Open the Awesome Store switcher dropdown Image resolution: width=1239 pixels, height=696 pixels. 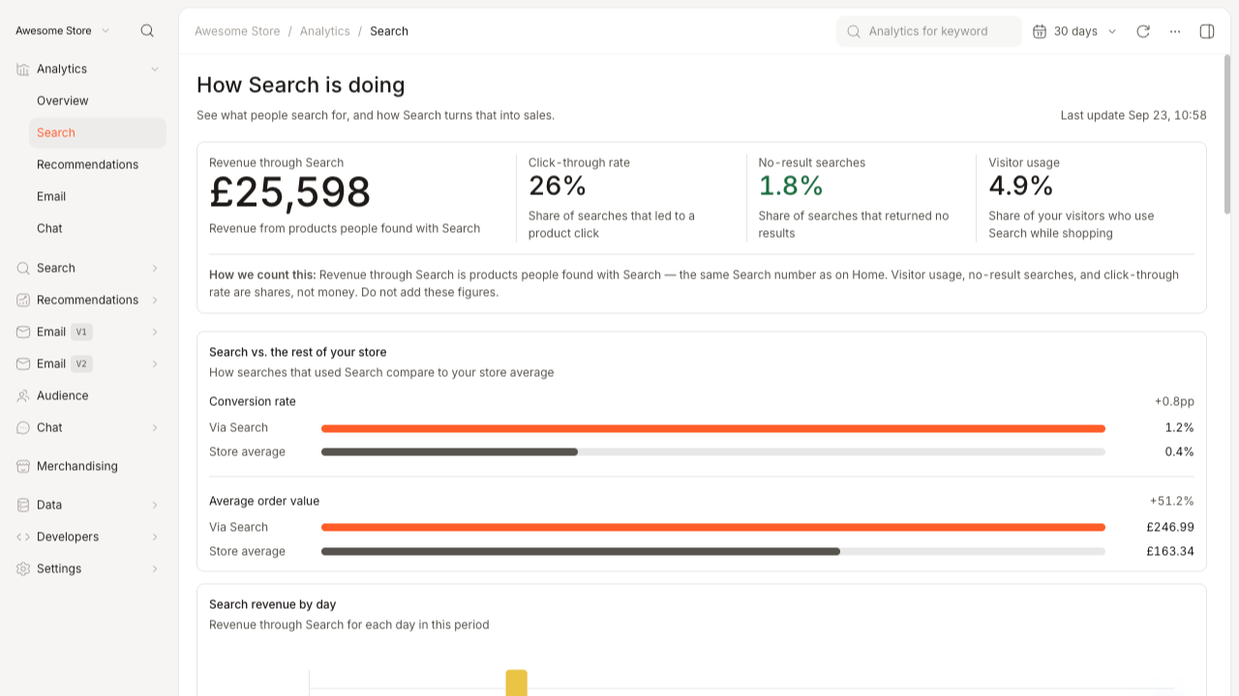pos(63,31)
